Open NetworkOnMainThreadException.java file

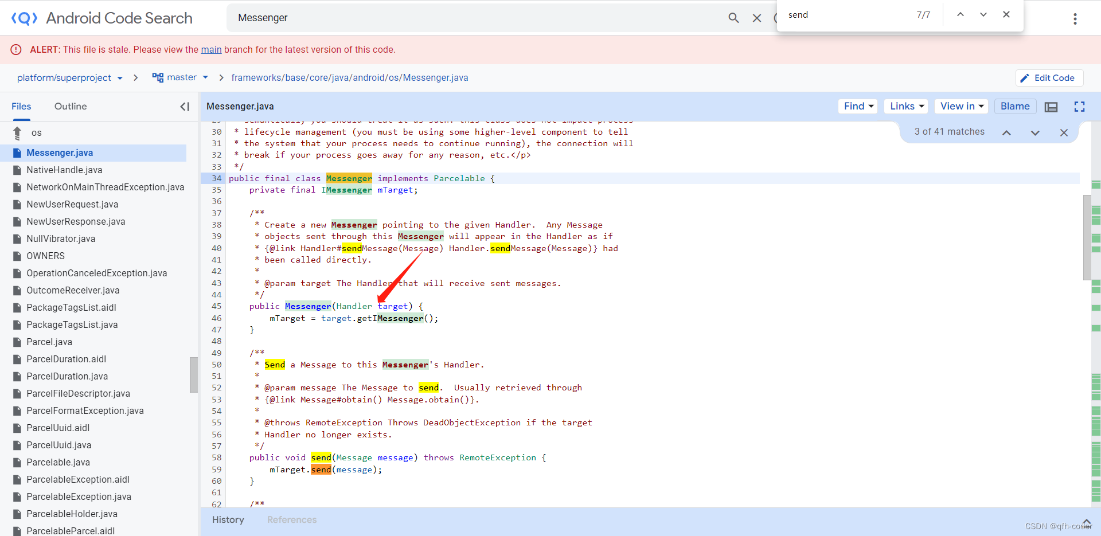coord(106,187)
